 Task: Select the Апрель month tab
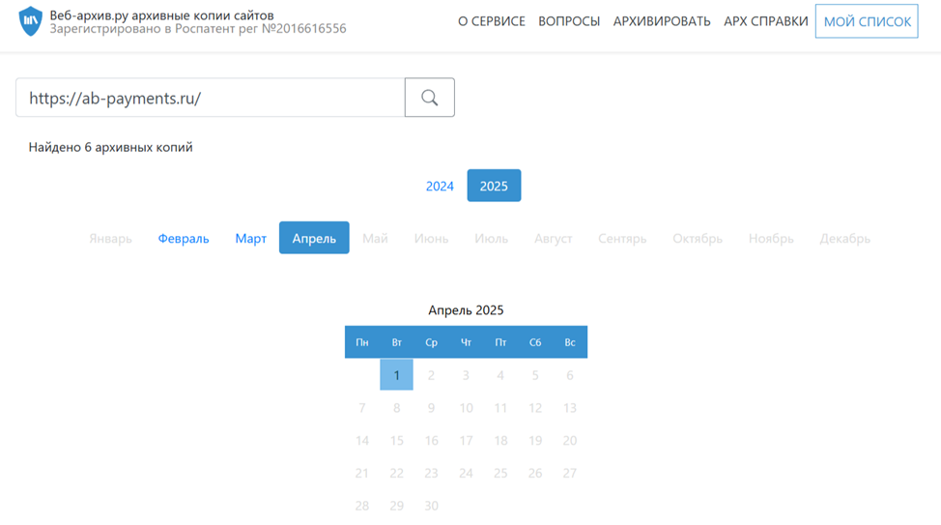pyautogui.click(x=314, y=238)
